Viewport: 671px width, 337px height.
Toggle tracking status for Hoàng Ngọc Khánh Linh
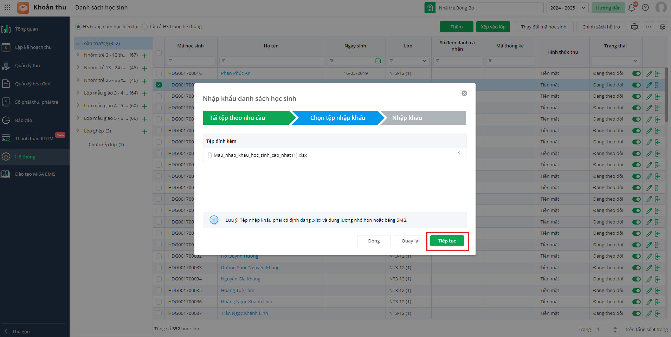(637, 302)
